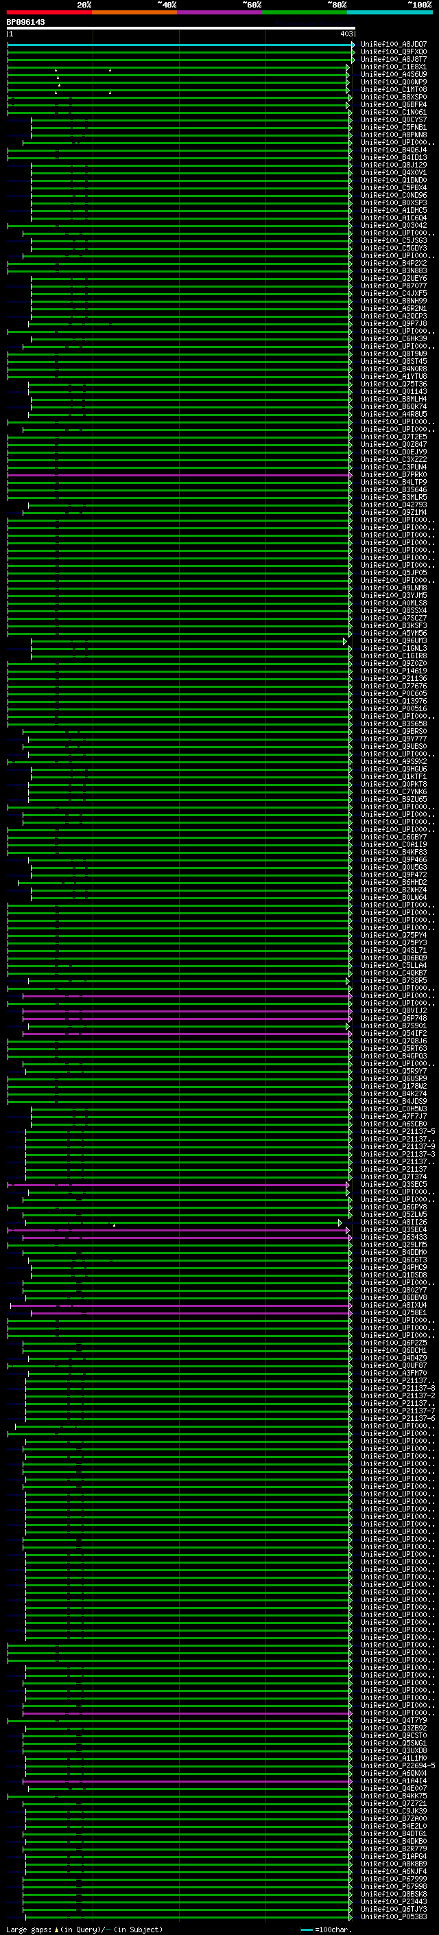Select hit label UniRef100_C1N061
The width and height of the screenshot is (439, 1935).
(393, 112)
